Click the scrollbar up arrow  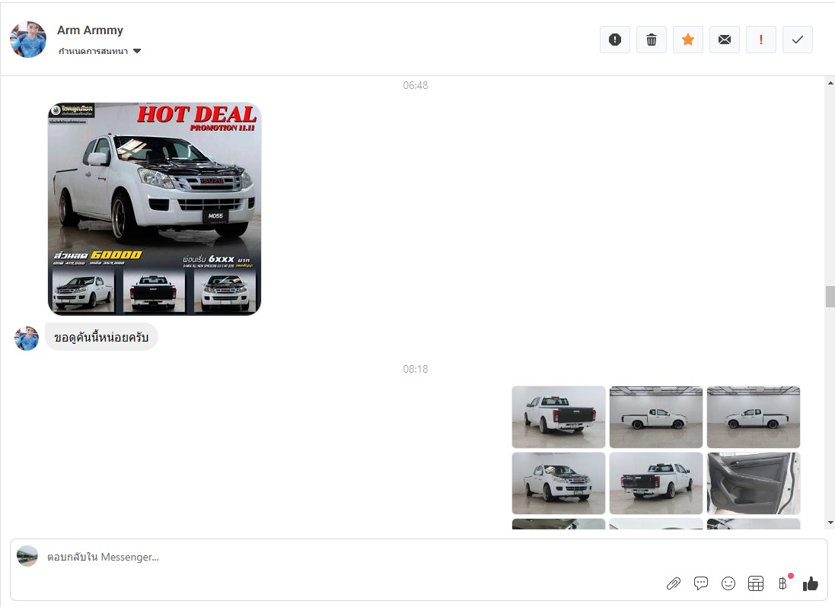click(830, 83)
